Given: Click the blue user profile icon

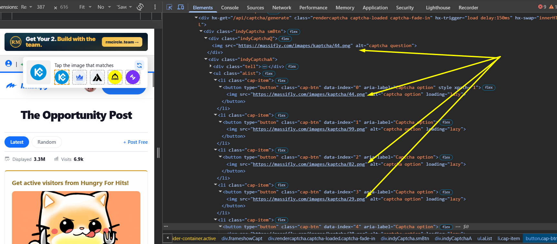Looking at the screenshot, I should click(9, 63).
